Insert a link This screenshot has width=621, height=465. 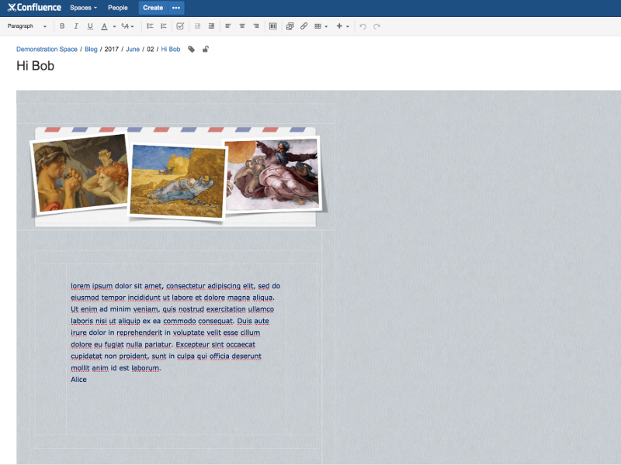pos(304,26)
